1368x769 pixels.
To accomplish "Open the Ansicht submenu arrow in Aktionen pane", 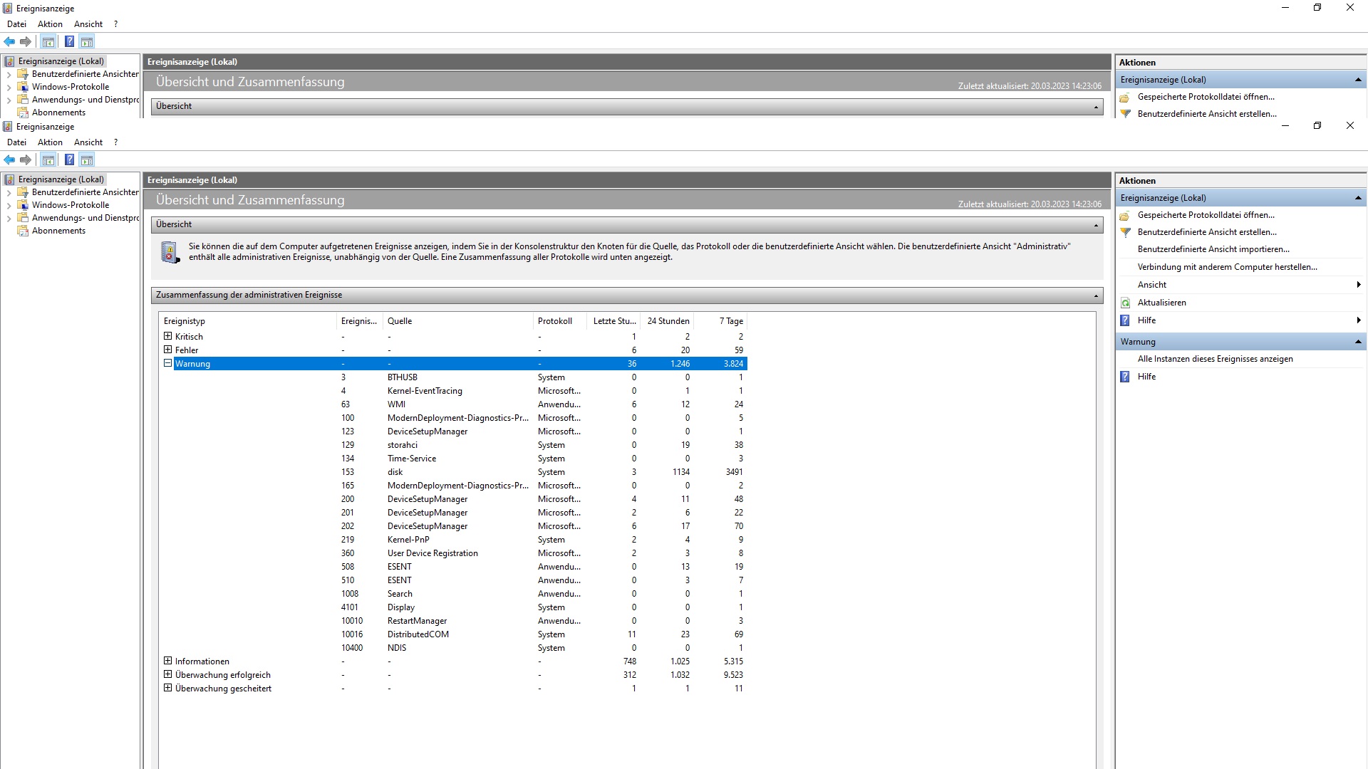I will [x=1358, y=285].
